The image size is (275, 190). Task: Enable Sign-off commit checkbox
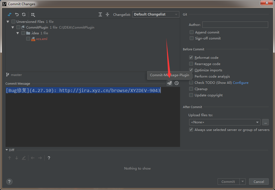[x=192, y=38]
